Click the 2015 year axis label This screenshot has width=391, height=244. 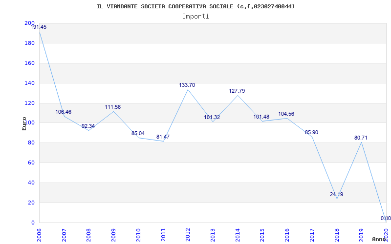click(262, 235)
